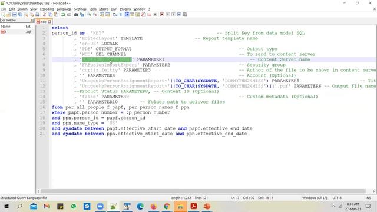The width and height of the screenshot is (377, 212).
Task: Click the Open file toolbar icon
Action: click(x=9, y=15)
